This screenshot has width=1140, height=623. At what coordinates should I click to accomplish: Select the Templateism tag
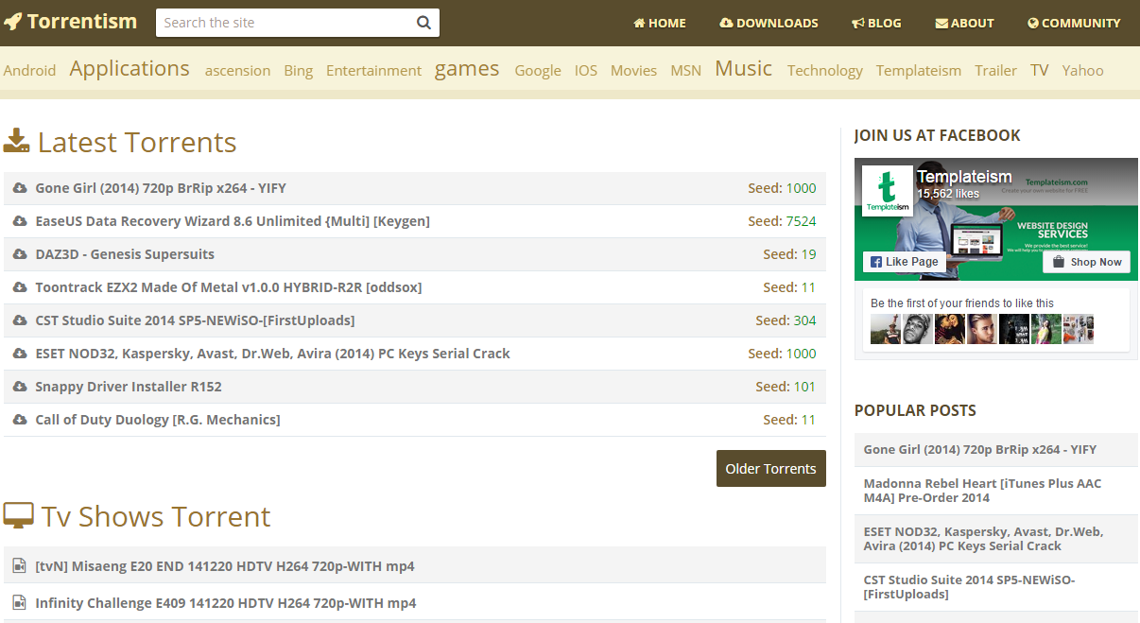click(919, 70)
